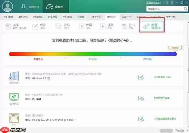The image size is (189, 133).
Task: Click the red label under the rating bar
Action: click(38, 59)
